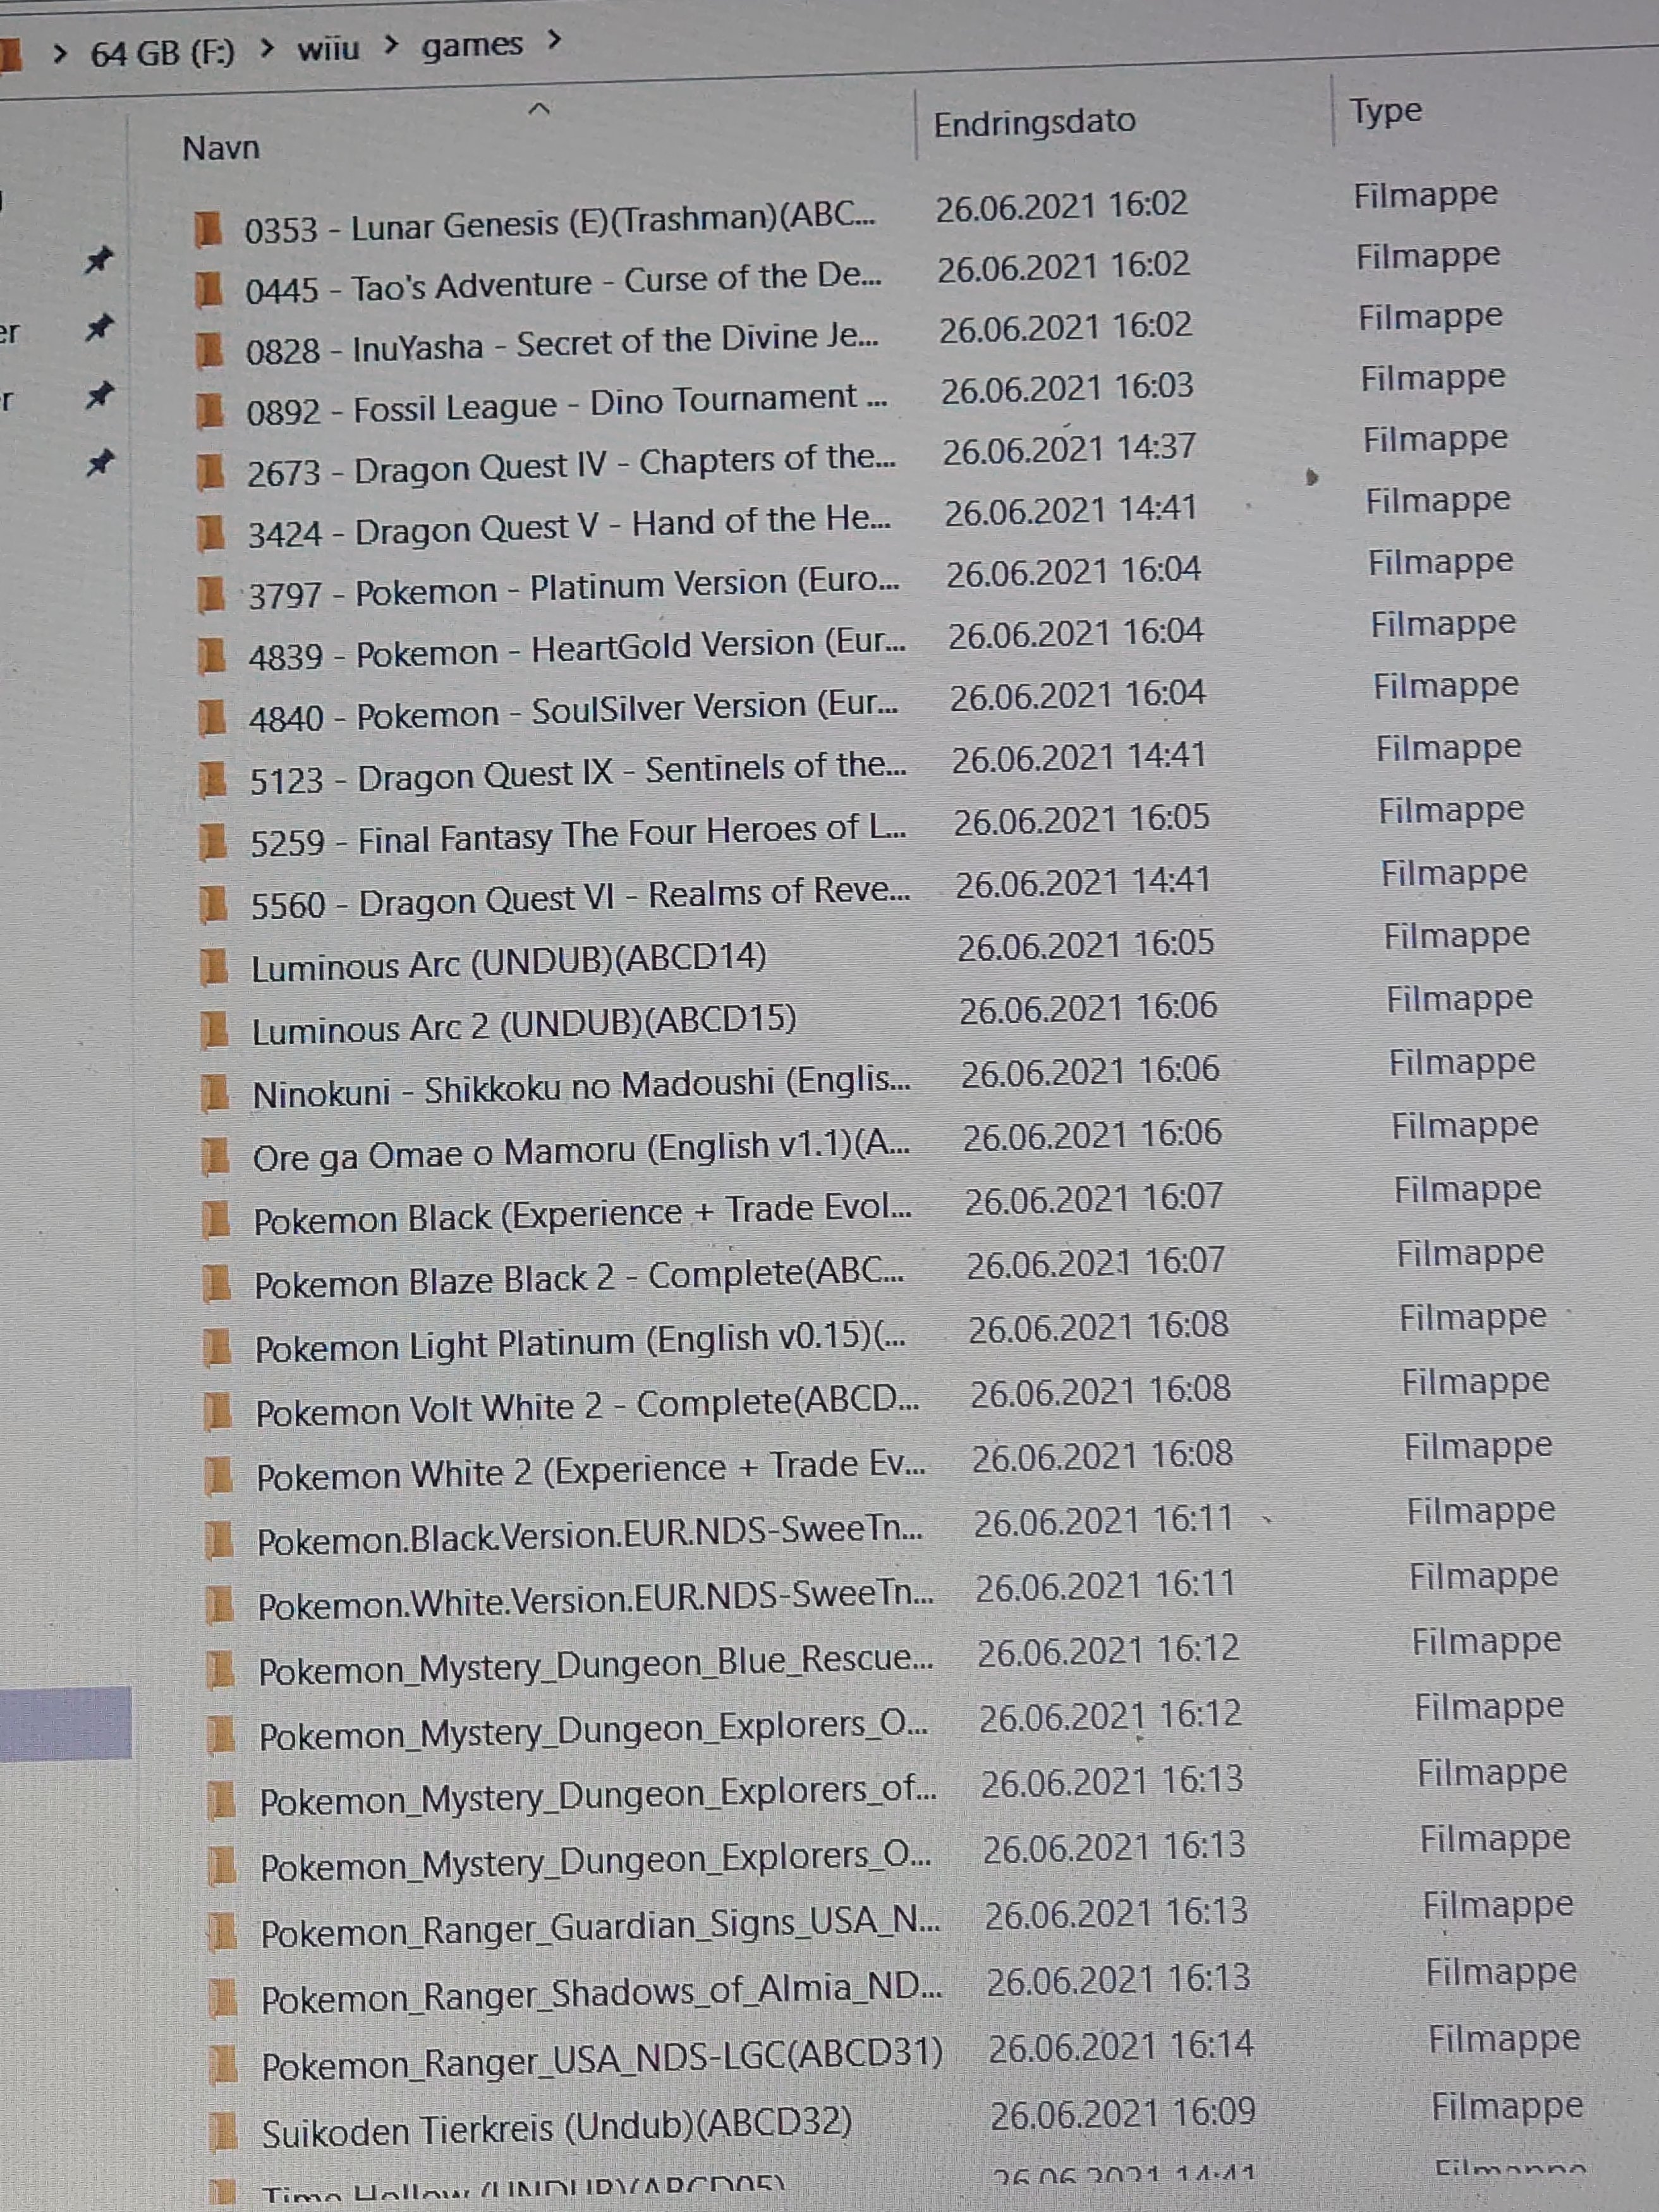Click folder icon for 5259 - Final Fantasy
The width and height of the screenshot is (1659, 2212).
tap(213, 842)
